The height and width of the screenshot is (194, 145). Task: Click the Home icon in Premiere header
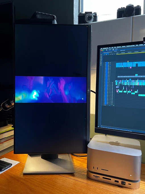[107, 50]
